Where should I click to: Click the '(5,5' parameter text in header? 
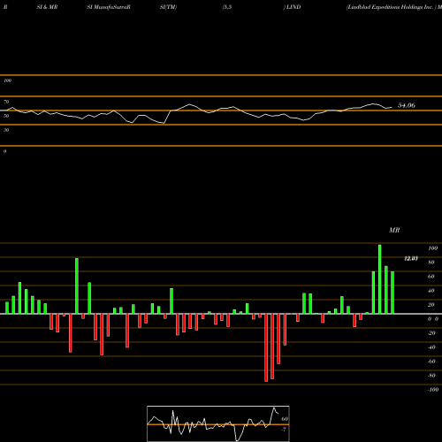[x=227, y=7]
